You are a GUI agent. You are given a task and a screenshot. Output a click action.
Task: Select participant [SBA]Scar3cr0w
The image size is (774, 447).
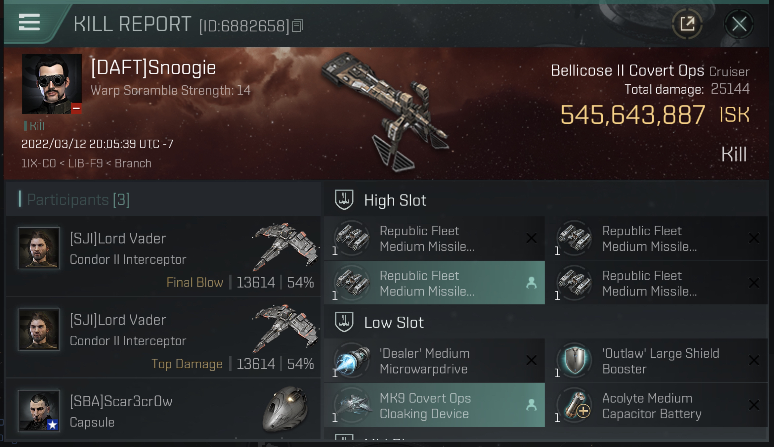pos(163,410)
